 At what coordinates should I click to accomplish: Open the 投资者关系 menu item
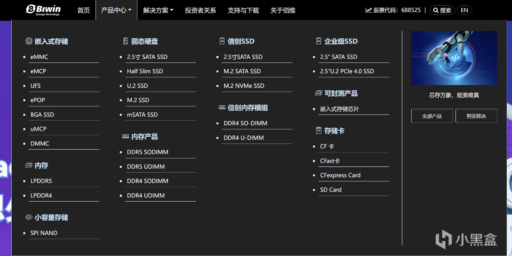pyautogui.click(x=201, y=10)
